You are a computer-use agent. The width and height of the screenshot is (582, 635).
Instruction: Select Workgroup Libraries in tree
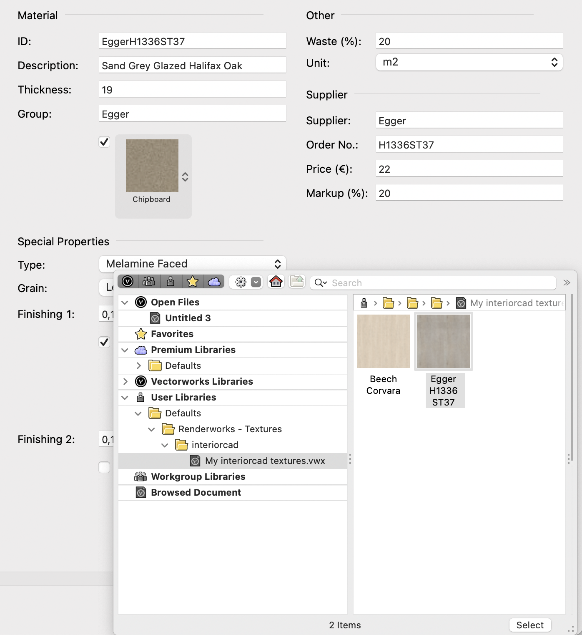coord(198,477)
